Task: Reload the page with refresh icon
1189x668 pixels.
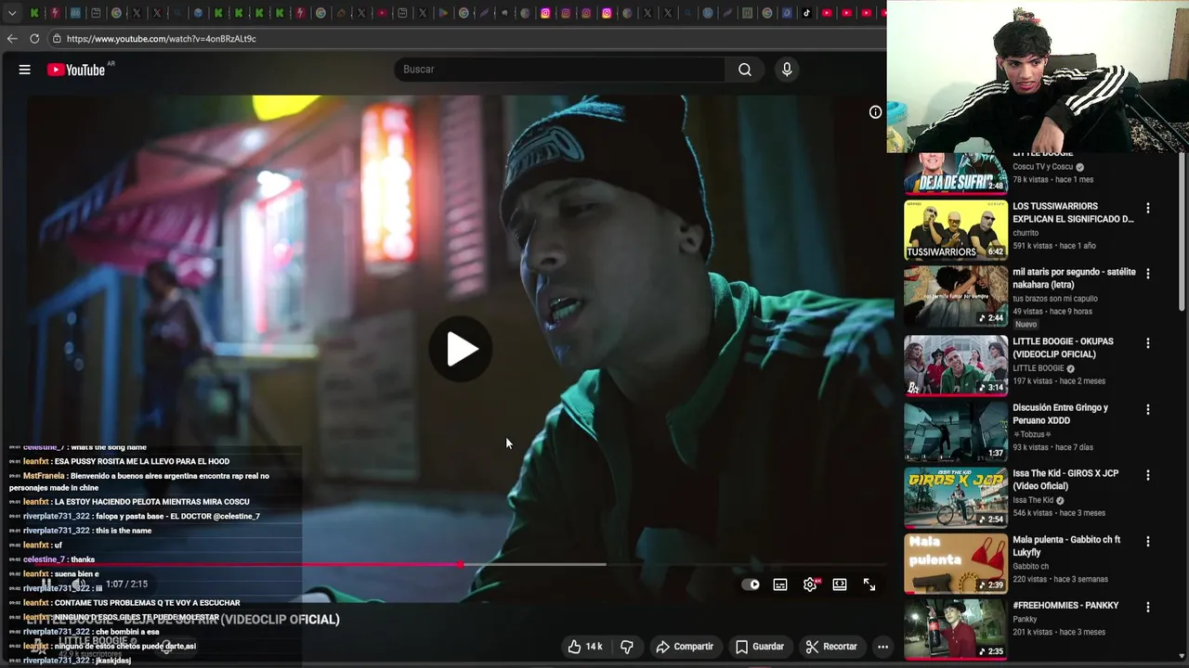Action: click(34, 39)
